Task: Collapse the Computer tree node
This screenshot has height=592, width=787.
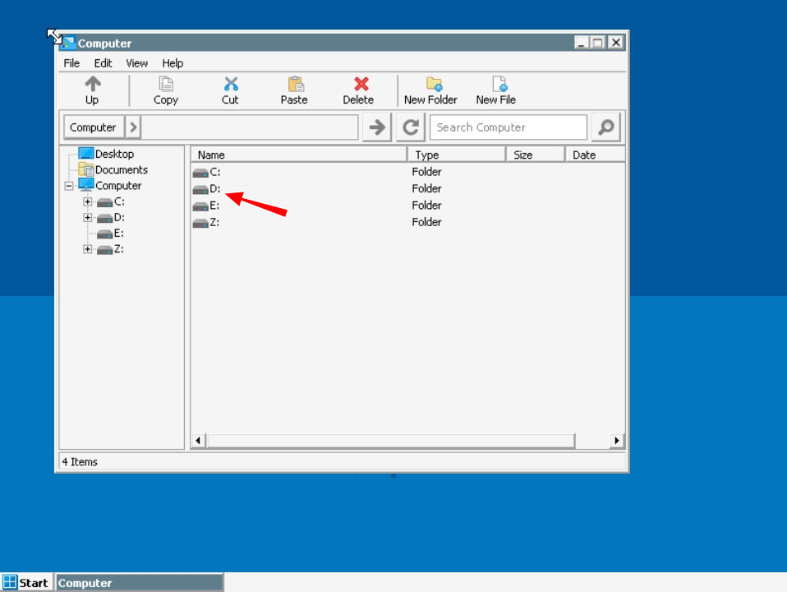Action: tap(69, 186)
